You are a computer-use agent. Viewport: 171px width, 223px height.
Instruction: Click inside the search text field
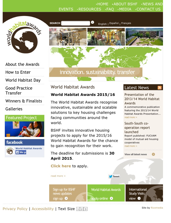(x=75, y=23)
